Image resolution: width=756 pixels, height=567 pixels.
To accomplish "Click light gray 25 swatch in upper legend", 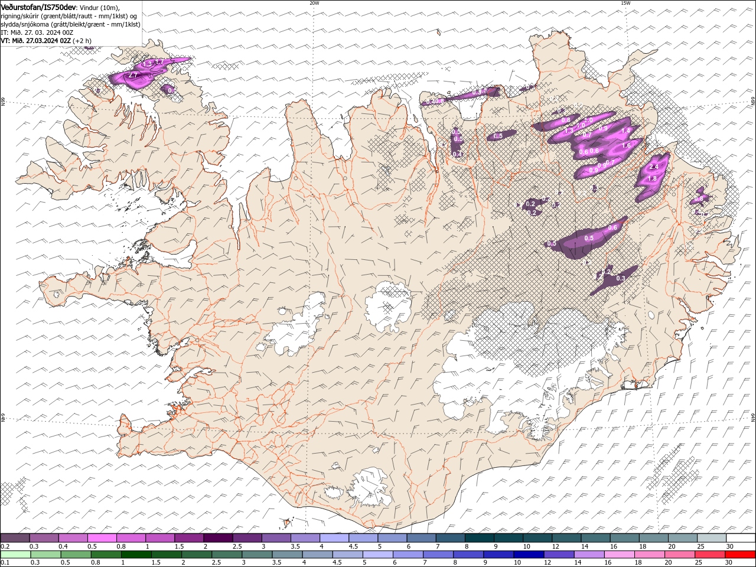I will 712,537.
